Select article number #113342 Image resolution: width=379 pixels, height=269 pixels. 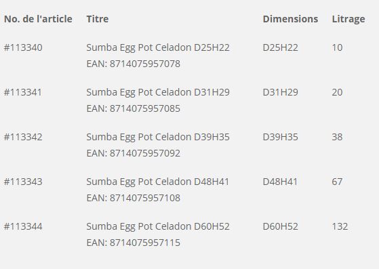(23, 137)
